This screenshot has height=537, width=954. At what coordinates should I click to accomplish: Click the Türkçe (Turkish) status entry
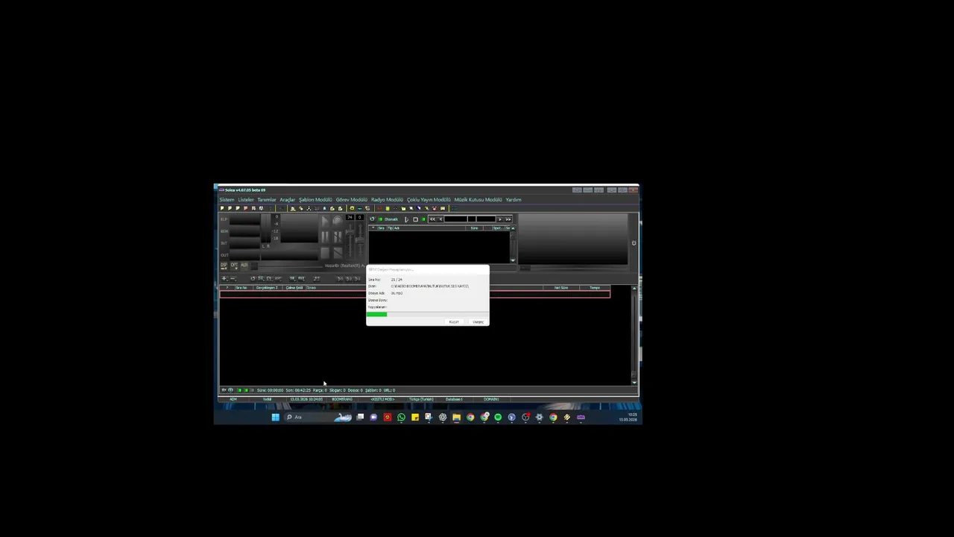point(421,399)
